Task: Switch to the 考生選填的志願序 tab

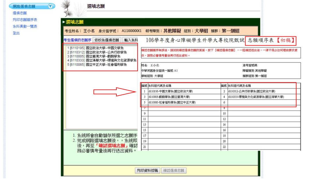Action: click(77, 40)
